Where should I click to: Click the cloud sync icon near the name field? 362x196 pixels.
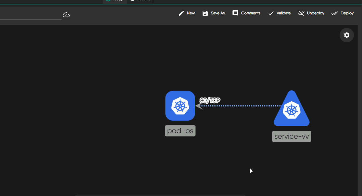click(66, 14)
